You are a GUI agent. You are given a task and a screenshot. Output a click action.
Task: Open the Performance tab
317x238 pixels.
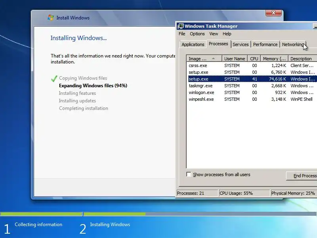click(x=265, y=44)
